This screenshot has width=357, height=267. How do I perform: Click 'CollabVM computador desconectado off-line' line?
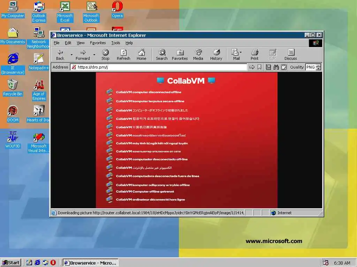[152, 159]
